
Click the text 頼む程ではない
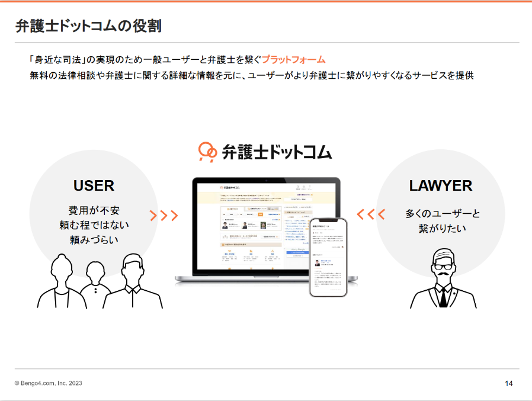pyautogui.click(x=94, y=225)
